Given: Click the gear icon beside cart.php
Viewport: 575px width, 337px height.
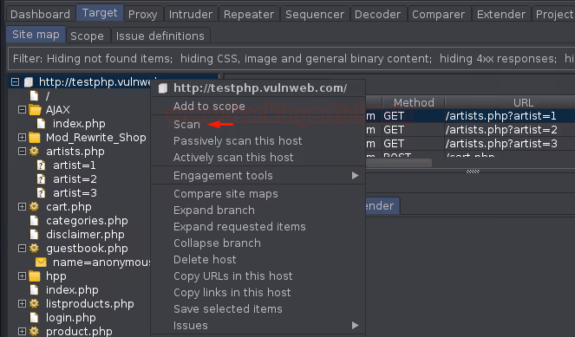Looking at the screenshot, I should click(x=34, y=207).
